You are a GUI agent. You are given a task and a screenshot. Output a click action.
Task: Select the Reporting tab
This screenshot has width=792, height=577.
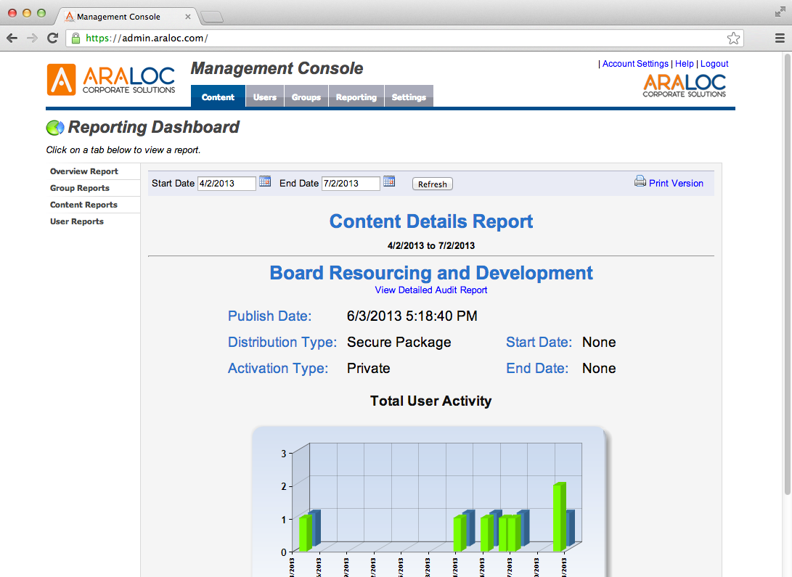point(356,96)
